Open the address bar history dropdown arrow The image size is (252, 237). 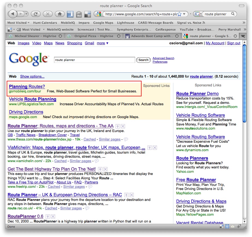coord(185,14)
